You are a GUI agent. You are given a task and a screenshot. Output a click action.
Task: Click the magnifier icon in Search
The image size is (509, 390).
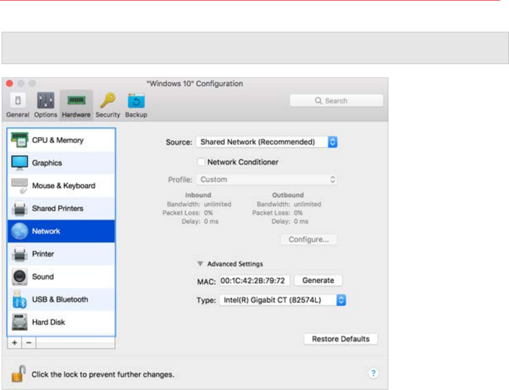(318, 101)
